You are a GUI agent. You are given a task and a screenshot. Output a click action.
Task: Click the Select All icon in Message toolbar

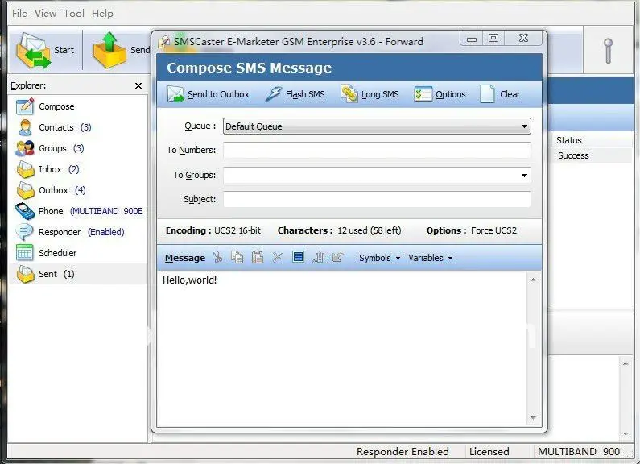[x=299, y=257]
